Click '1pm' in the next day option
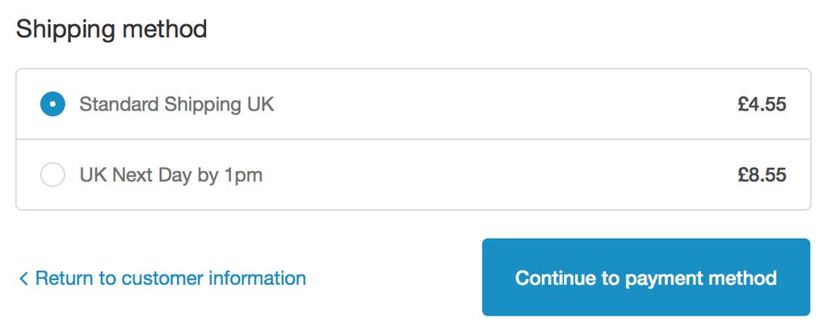827x334 pixels. coord(242,175)
